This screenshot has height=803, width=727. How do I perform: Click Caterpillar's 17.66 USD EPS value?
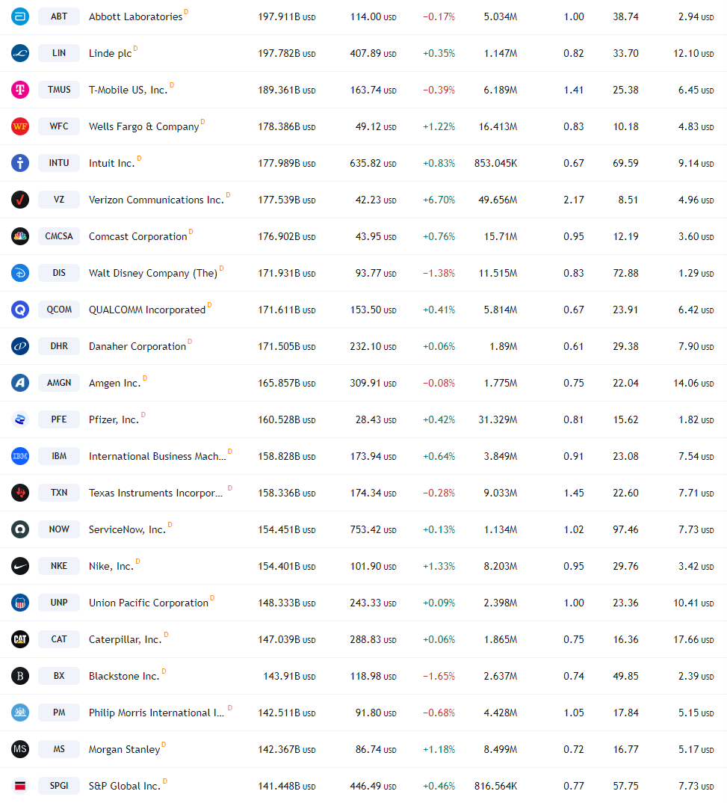point(693,639)
